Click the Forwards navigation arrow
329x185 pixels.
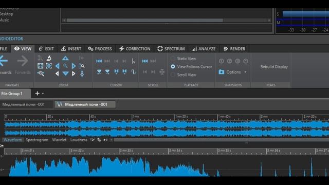pos(23,61)
